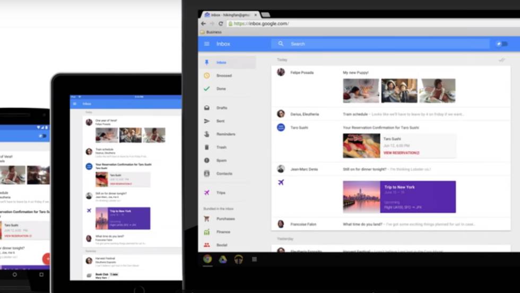Select the Inbox pin icon in laptop sidebar
The height and width of the screenshot is (293, 520).
206,63
